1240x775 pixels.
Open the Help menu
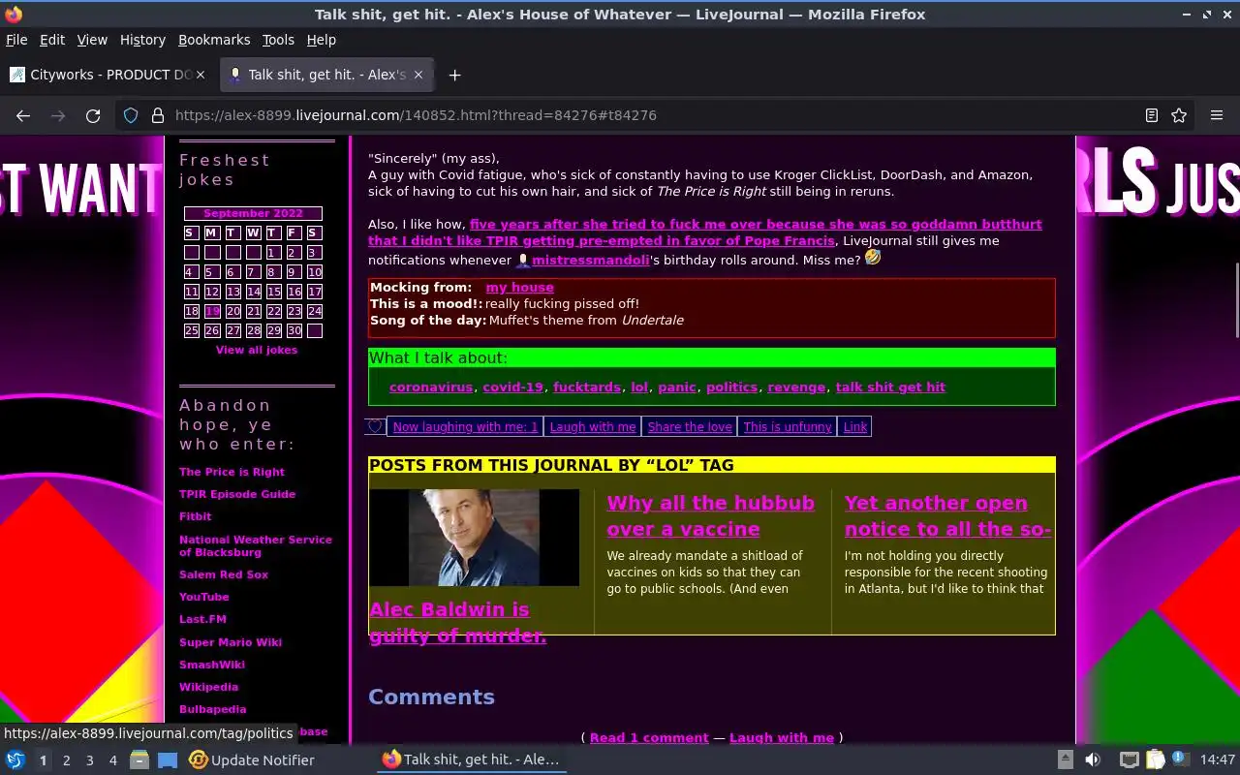click(x=321, y=40)
